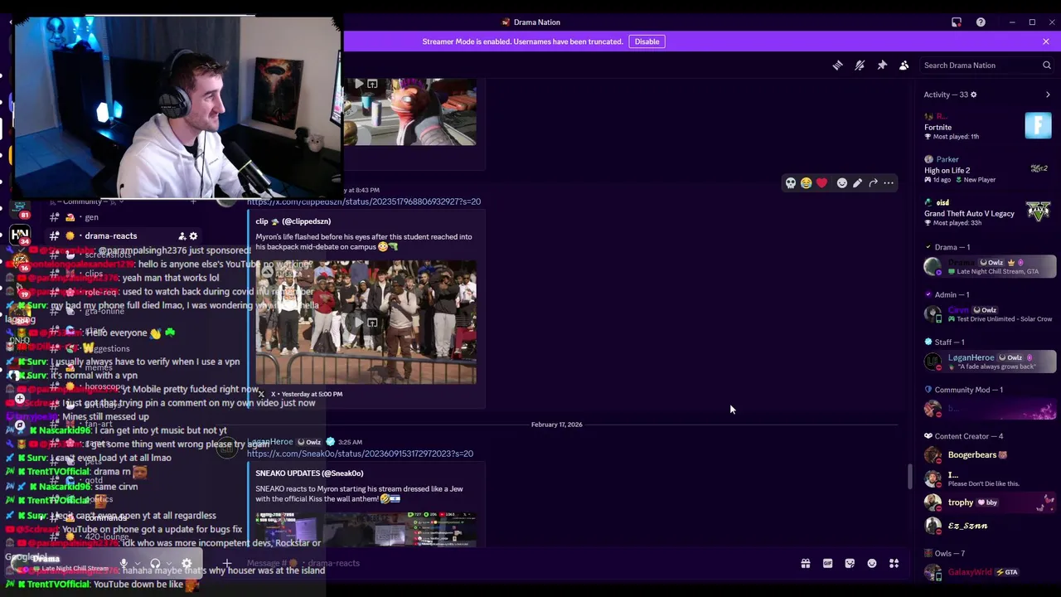Viewport: 1061px width, 597px height.
Task: Open clip (@clippedszn) embed author link
Action: pyautogui.click(x=293, y=221)
